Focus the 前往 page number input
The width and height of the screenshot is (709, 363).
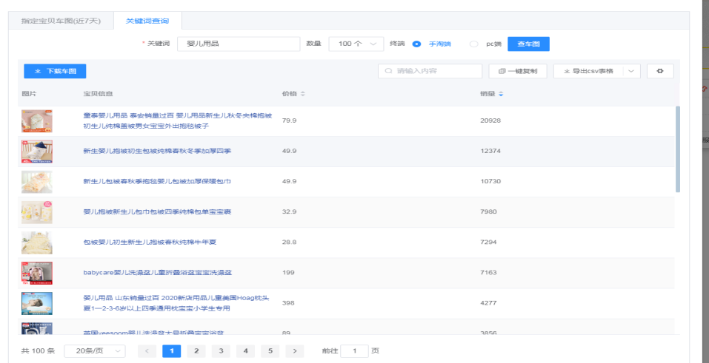tap(354, 351)
